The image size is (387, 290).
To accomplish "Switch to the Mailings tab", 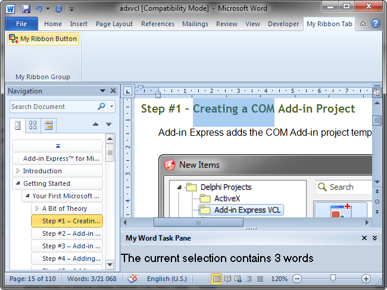I will (x=195, y=24).
